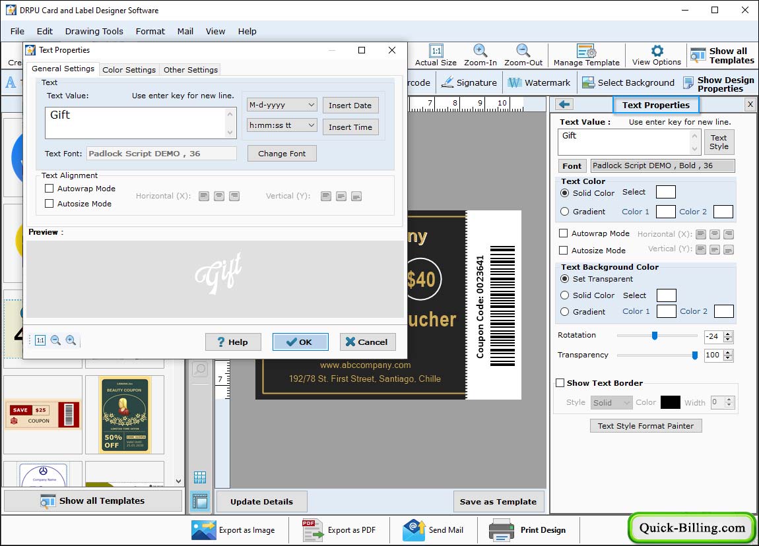Switch to Color Settings tab
Viewport: 759px width, 546px height.
click(129, 70)
